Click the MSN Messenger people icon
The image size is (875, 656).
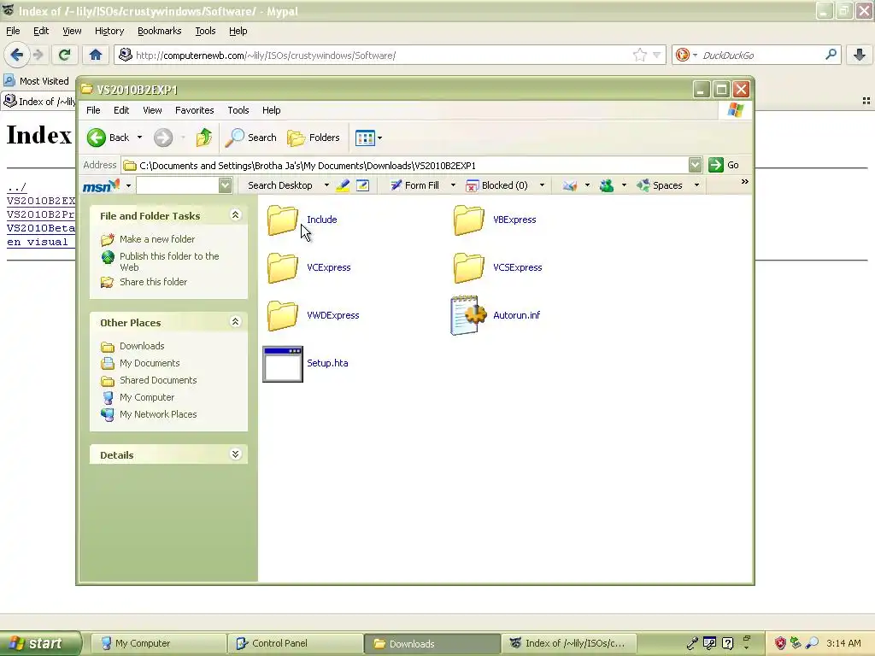pyautogui.click(x=607, y=185)
